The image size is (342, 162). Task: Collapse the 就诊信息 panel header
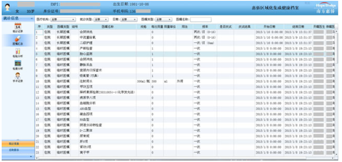click(x=31, y=19)
